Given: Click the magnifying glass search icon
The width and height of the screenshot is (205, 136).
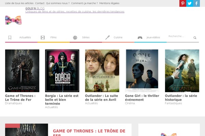Looking at the screenshot, I should pos(195,38).
